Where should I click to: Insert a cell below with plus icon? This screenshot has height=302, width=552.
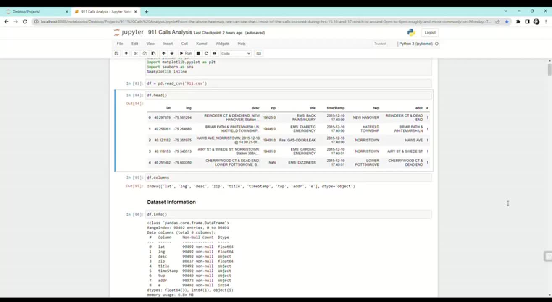[x=126, y=53]
